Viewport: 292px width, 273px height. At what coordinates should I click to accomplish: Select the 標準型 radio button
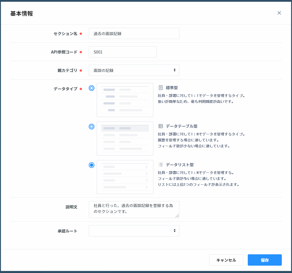pyautogui.click(x=92, y=88)
